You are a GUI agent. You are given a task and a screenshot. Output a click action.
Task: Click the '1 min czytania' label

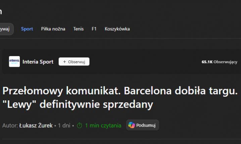(103, 126)
